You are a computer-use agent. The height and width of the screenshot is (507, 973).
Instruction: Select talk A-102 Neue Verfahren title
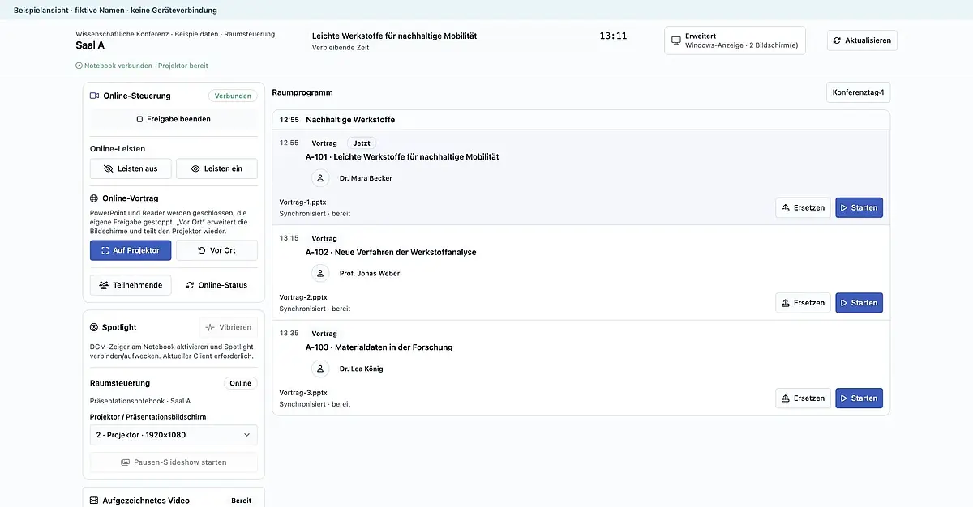pos(391,253)
